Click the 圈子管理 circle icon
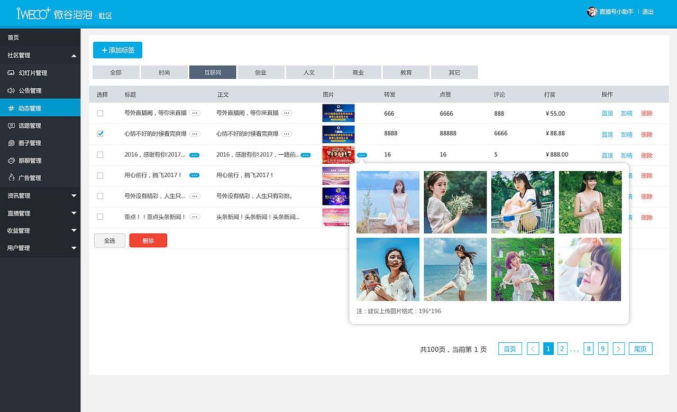Image resolution: width=677 pixels, height=412 pixels. tap(12, 143)
